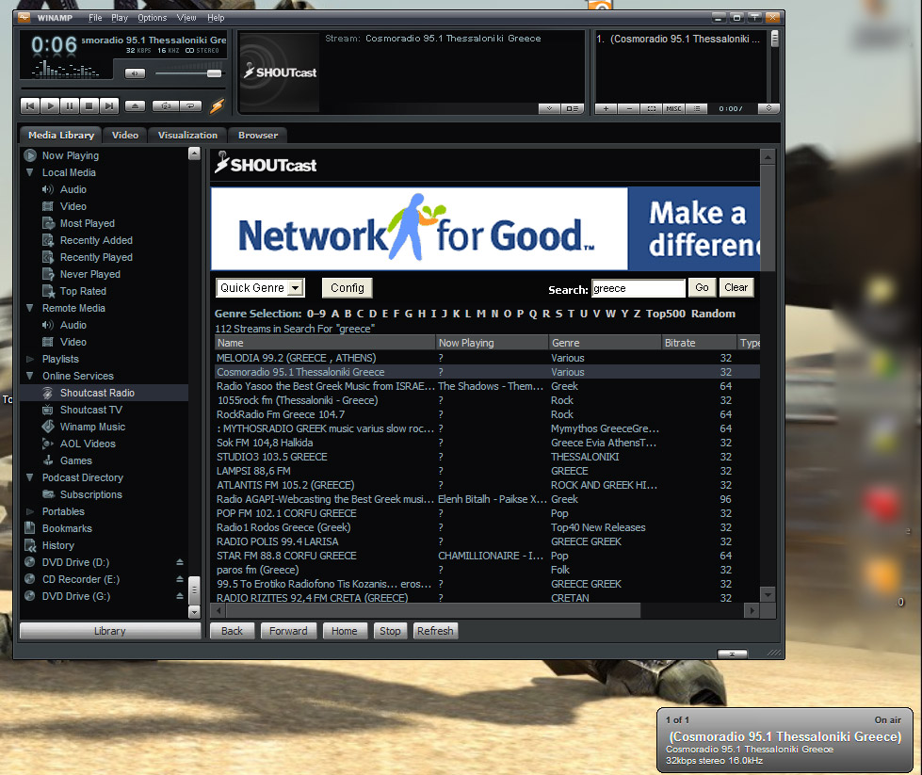Image resolution: width=922 pixels, height=775 pixels.
Task: Open podcast Subscriptions
Action: tap(91, 495)
